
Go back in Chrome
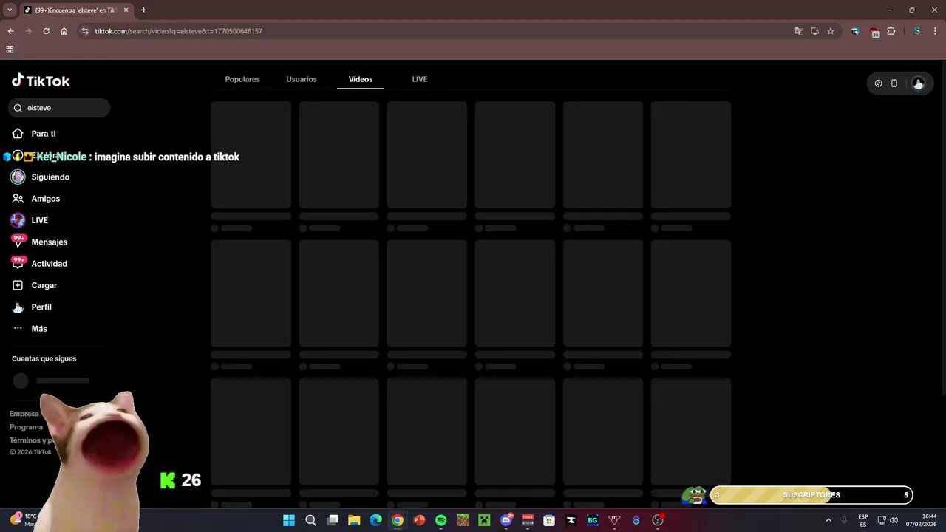click(x=10, y=31)
